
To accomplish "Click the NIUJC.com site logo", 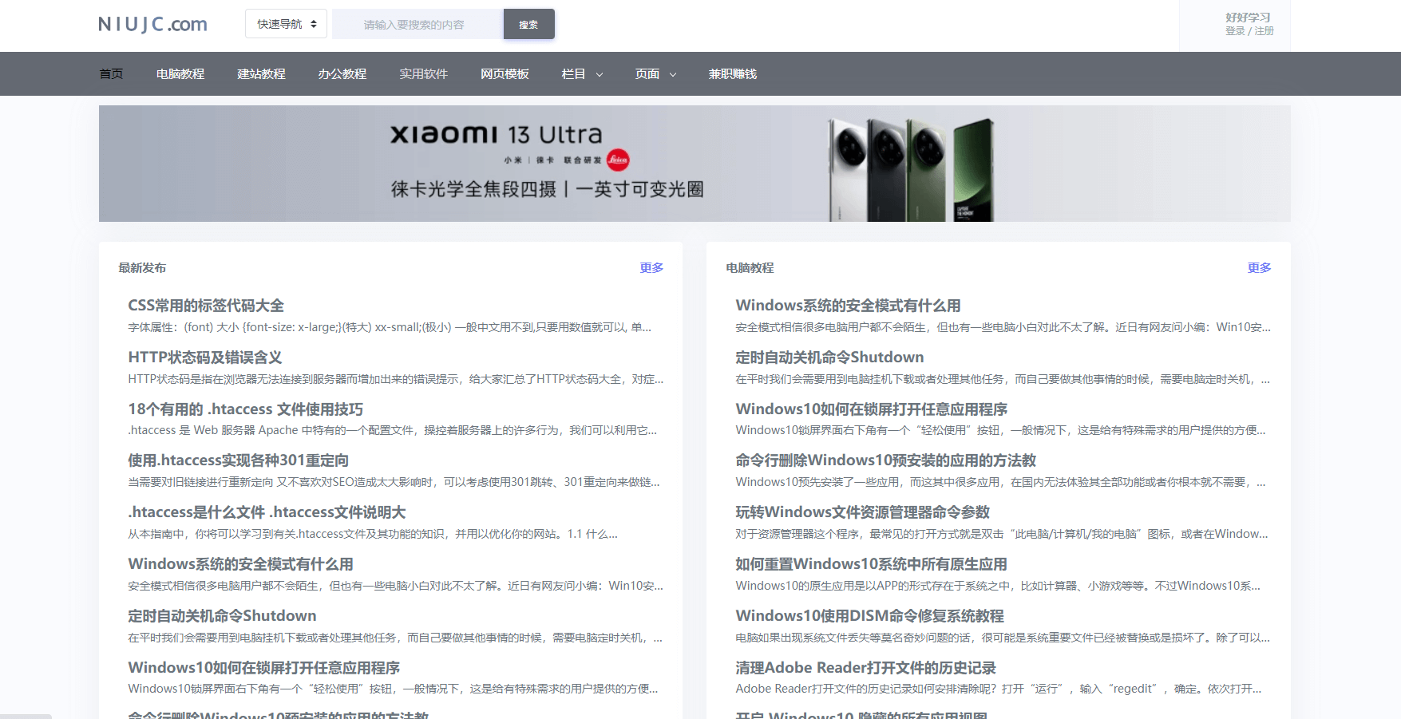I will 152,25.
